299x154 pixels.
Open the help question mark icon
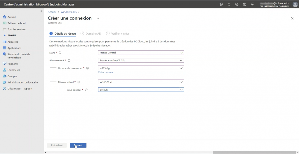click(x=244, y=4)
